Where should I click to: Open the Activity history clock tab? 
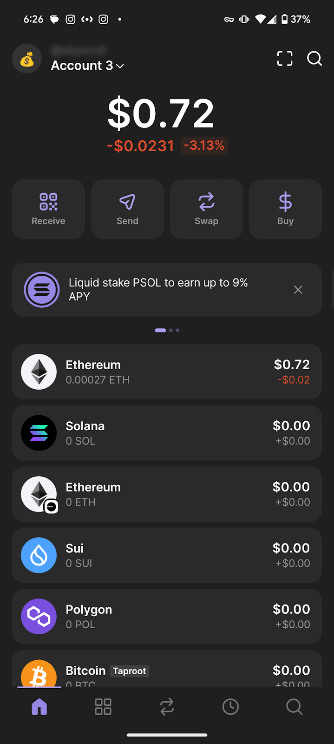(230, 707)
